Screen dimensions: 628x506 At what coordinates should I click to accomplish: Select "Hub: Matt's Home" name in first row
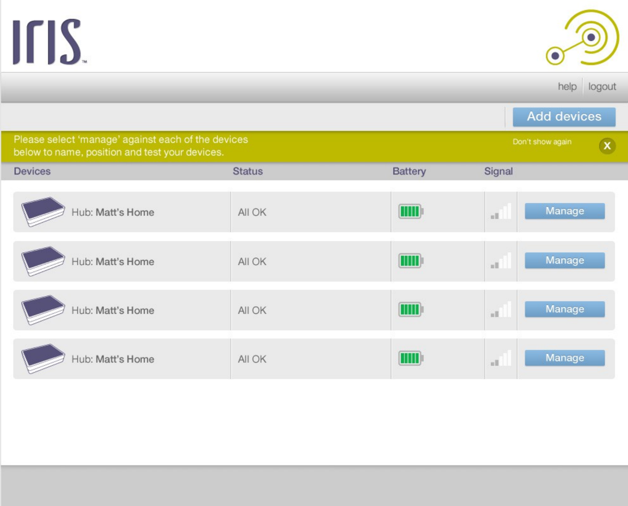(x=113, y=212)
